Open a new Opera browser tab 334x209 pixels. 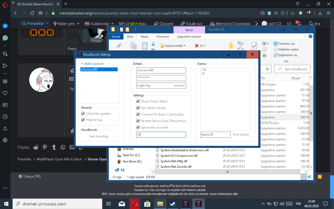click(65, 4)
